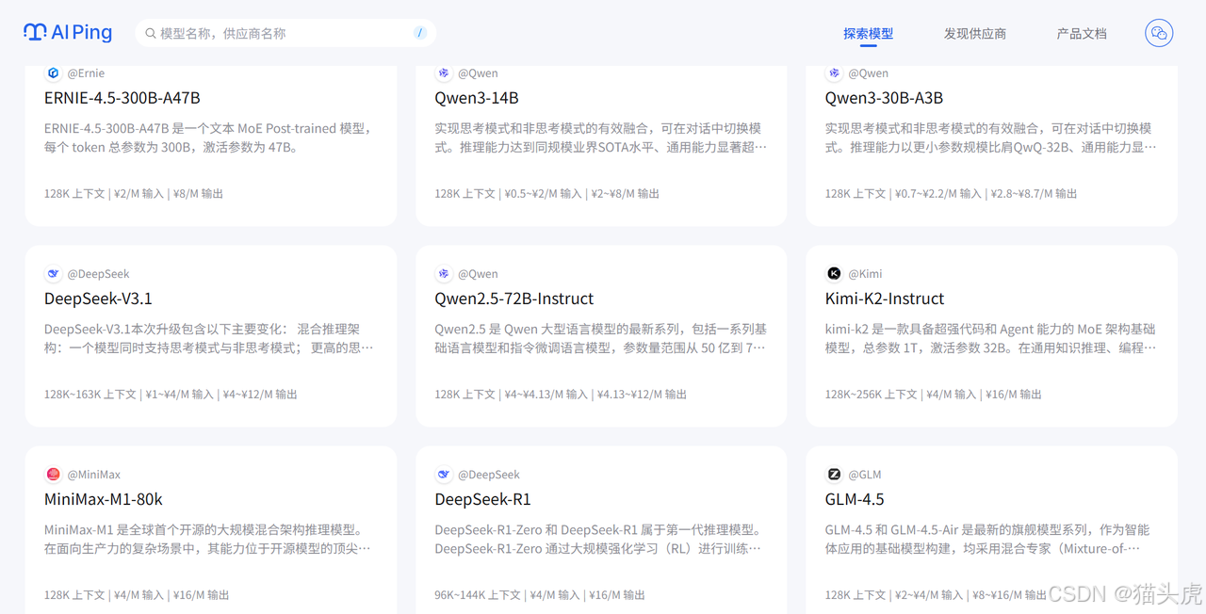Click @GLM provider label
The height and width of the screenshot is (614, 1206).
[865, 475]
